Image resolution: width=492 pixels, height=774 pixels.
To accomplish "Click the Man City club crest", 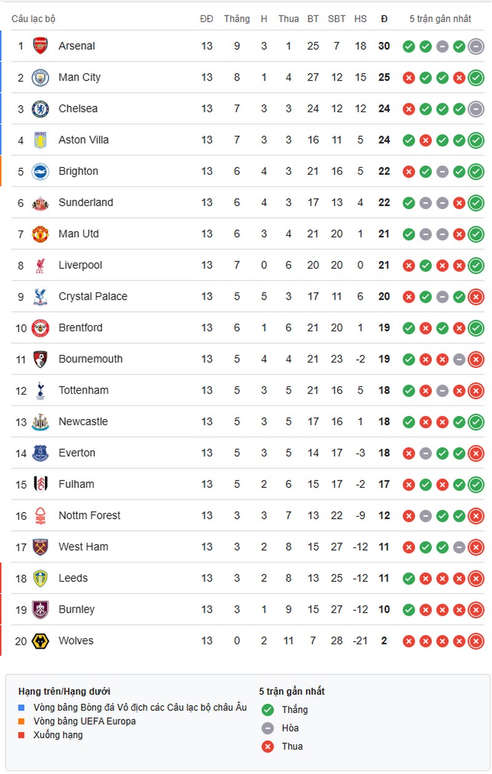I will tap(40, 78).
